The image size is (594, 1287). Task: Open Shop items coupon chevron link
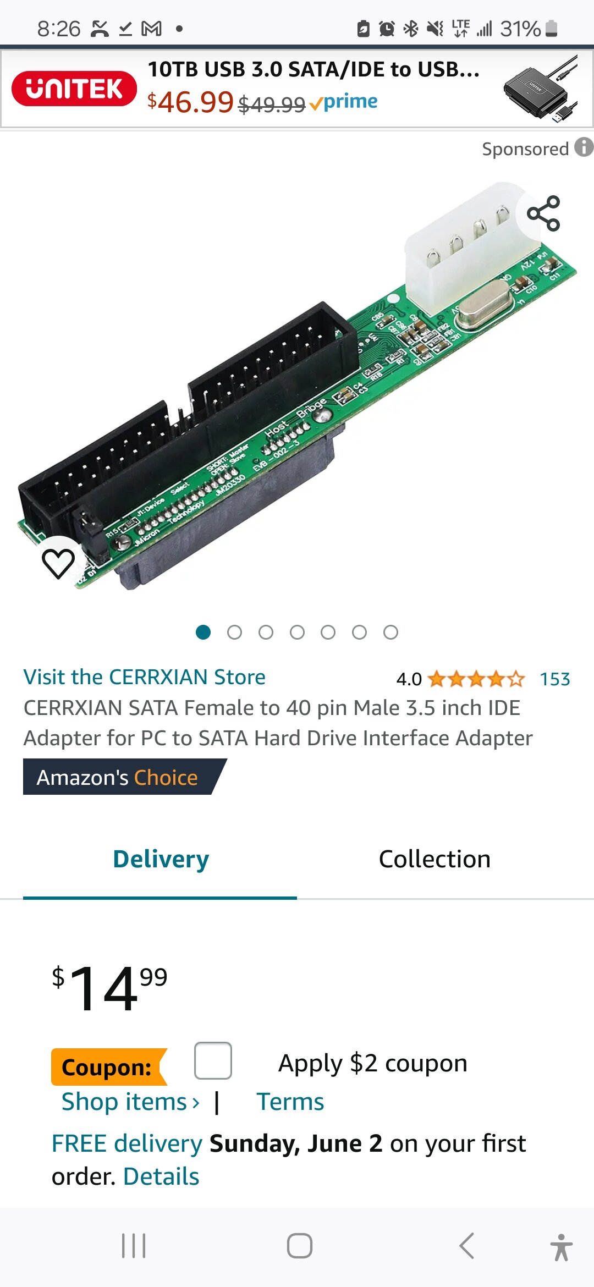click(x=130, y=1102)
